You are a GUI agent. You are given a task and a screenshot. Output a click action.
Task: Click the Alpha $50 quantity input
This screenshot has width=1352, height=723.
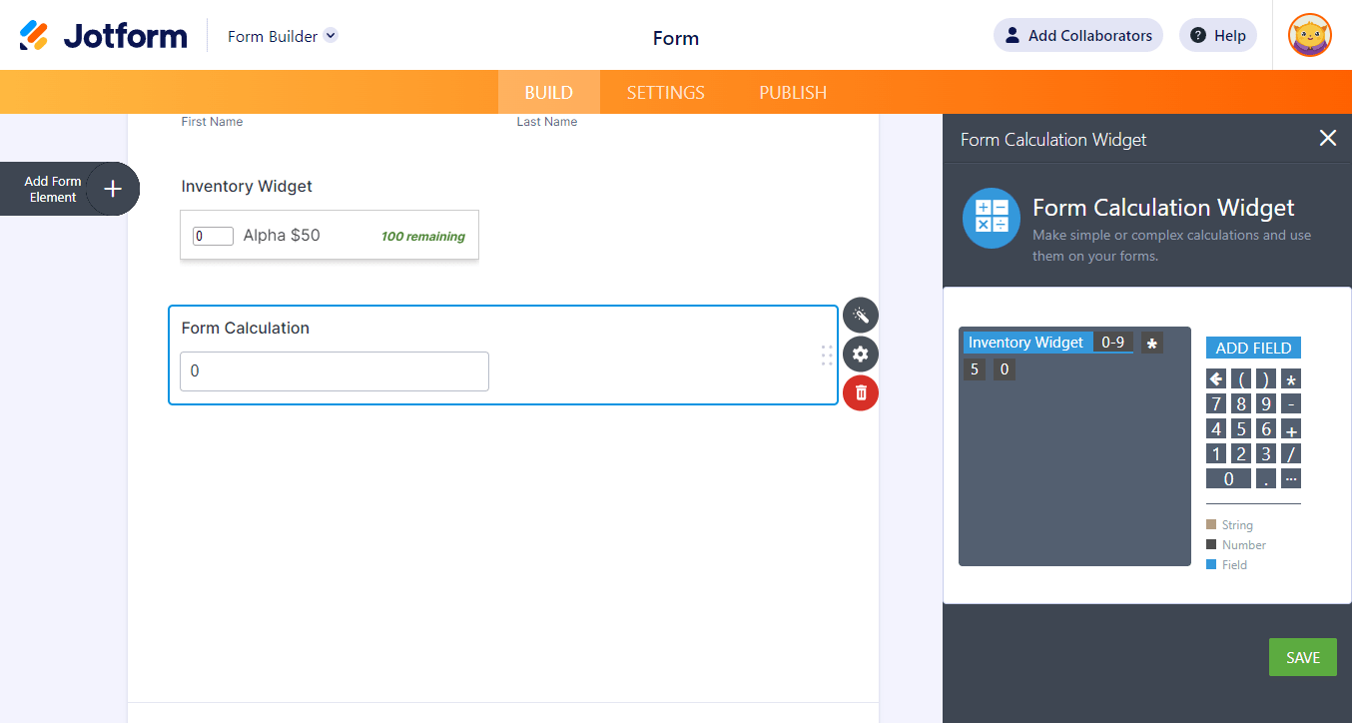(x=213, y=236)
